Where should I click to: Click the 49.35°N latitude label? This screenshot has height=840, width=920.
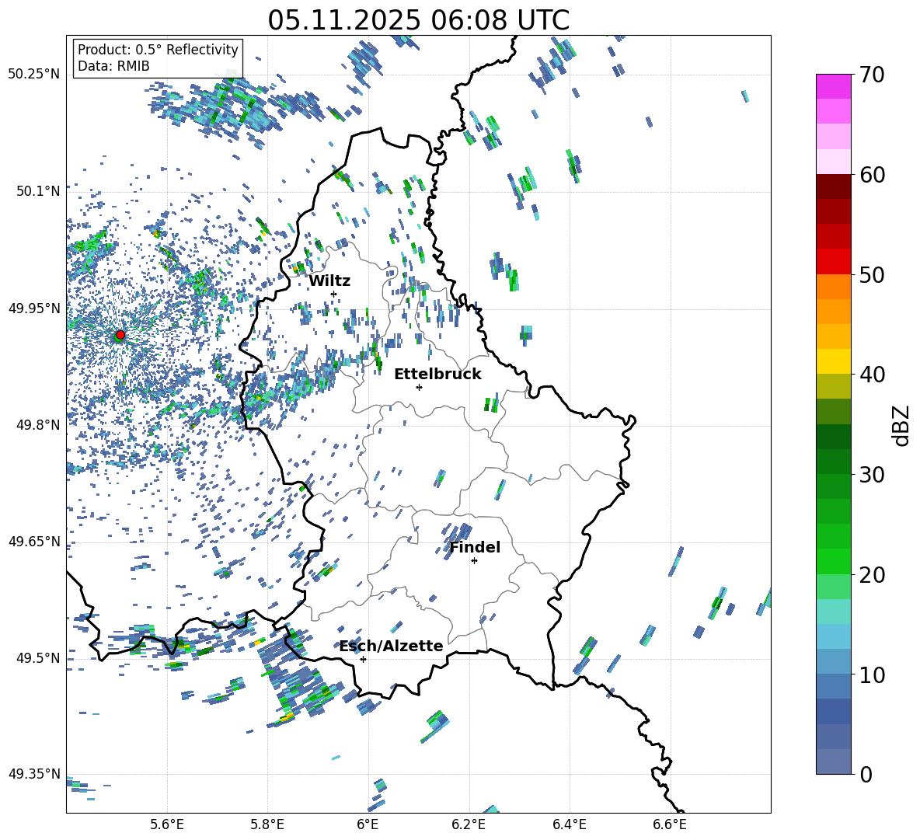click(x=33, y=774)
